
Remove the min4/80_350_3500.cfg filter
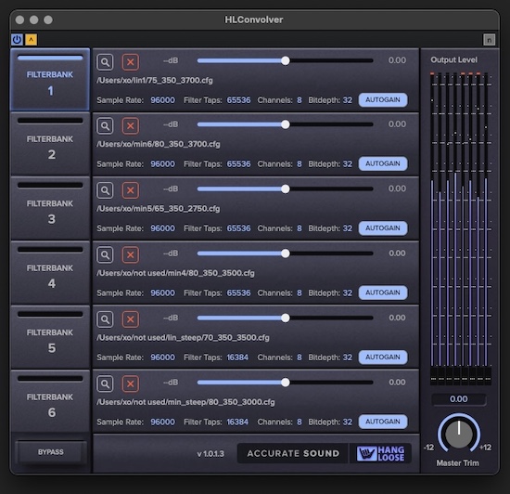click(131, 254)
